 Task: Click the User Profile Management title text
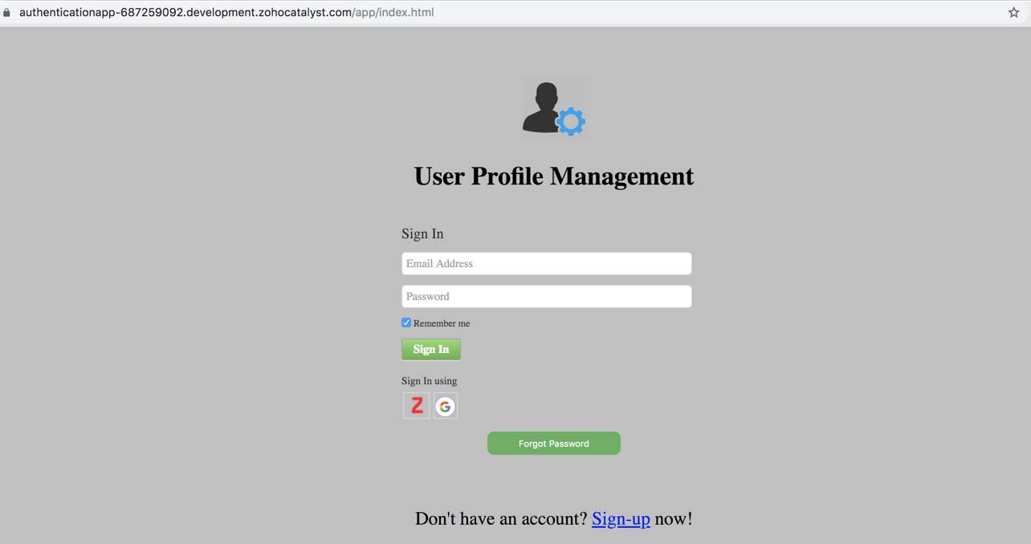pos(553,176)
